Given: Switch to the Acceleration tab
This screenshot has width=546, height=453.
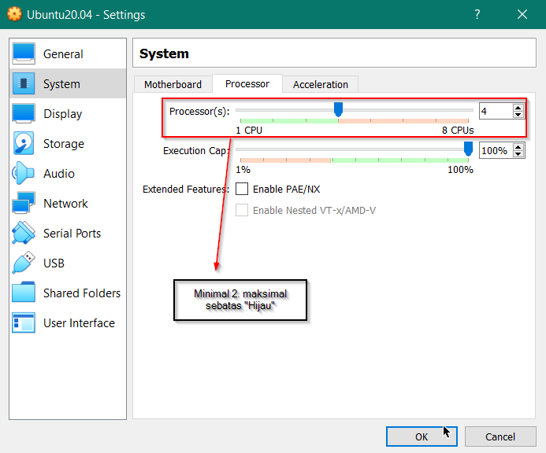Looking at the screenshot, I should [x=320, y=84].
